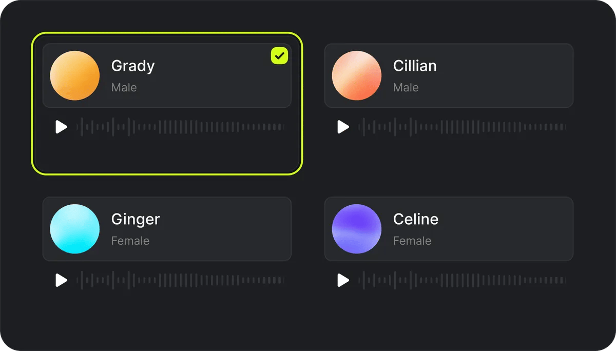Play Grady's voice sample
The image size is (616, 351).
tap(62, 127)
